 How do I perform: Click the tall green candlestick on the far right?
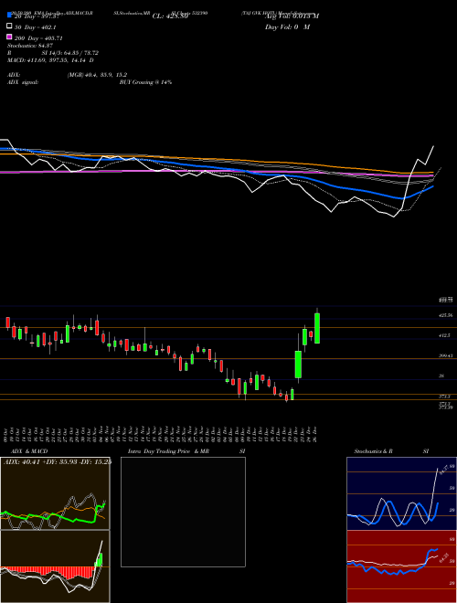(x=317, y=328)
